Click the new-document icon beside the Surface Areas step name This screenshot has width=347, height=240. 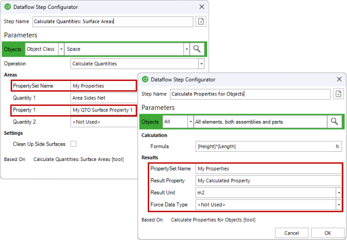(201, 22)
